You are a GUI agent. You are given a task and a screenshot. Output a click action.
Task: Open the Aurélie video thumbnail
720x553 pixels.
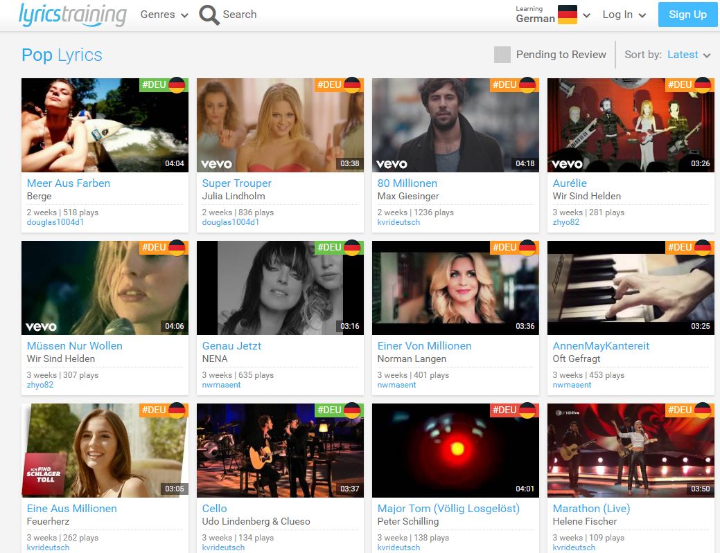click(x=631, y=125)
